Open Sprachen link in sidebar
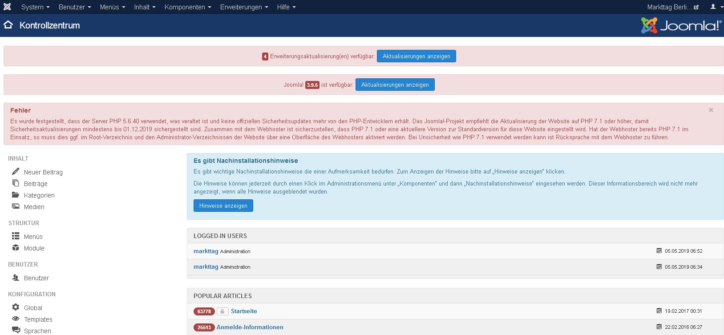724x335 pixels. 37,331
